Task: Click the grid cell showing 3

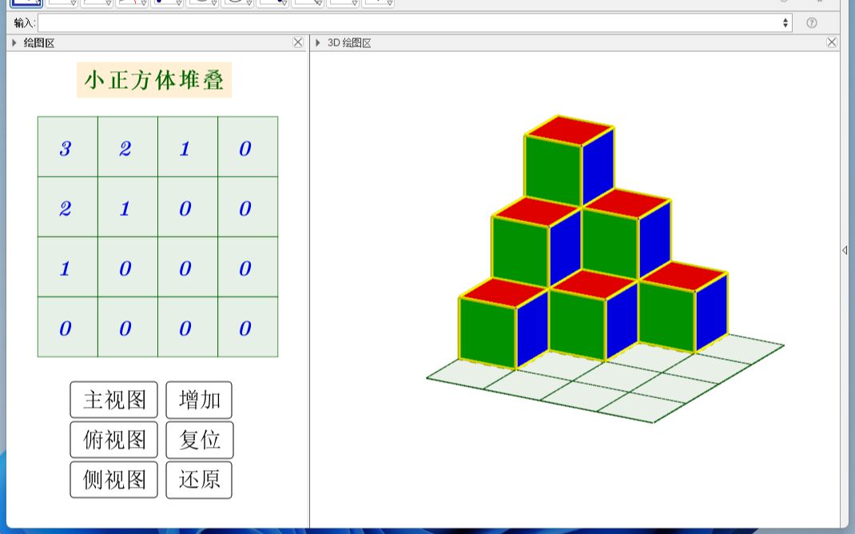Action: click(68, 147)
